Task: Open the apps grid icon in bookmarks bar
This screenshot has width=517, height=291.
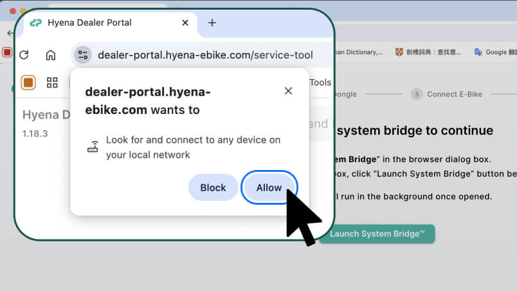Action: tap(52, 82)
